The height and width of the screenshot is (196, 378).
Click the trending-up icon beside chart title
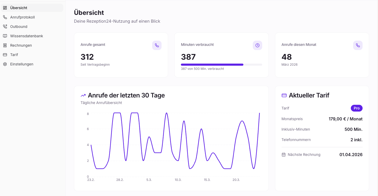pyautogui.click(x=83, y=95)
